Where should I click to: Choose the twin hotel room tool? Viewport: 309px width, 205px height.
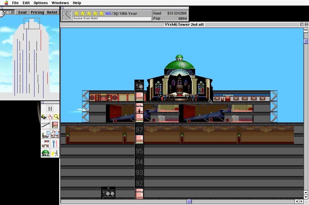pos(55,134)
